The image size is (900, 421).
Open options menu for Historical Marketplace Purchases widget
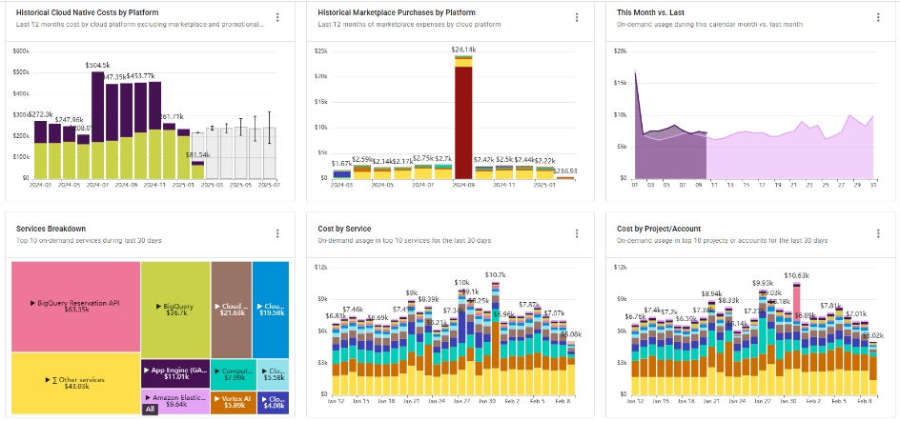(577, 17)
